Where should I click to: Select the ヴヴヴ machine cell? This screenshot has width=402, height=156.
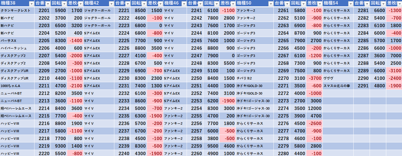coord(338,78)
